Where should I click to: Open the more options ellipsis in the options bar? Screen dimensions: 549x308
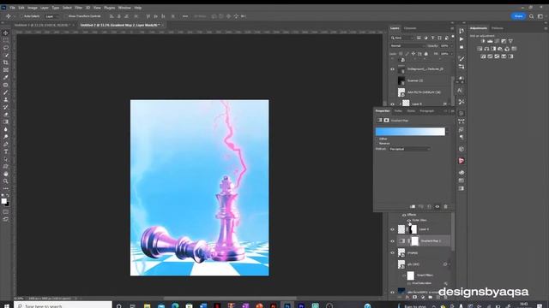coord(185,16)
